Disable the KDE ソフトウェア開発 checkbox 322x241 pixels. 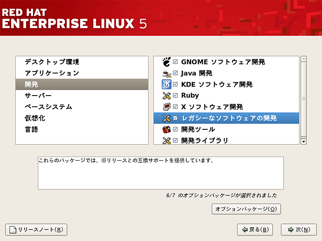point(175,84)
